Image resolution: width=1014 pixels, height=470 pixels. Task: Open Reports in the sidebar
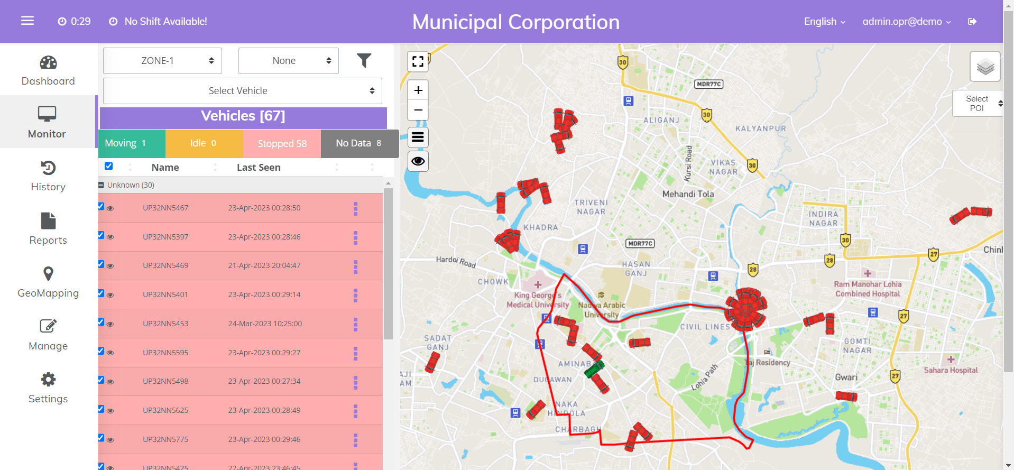tap(48, 228)
